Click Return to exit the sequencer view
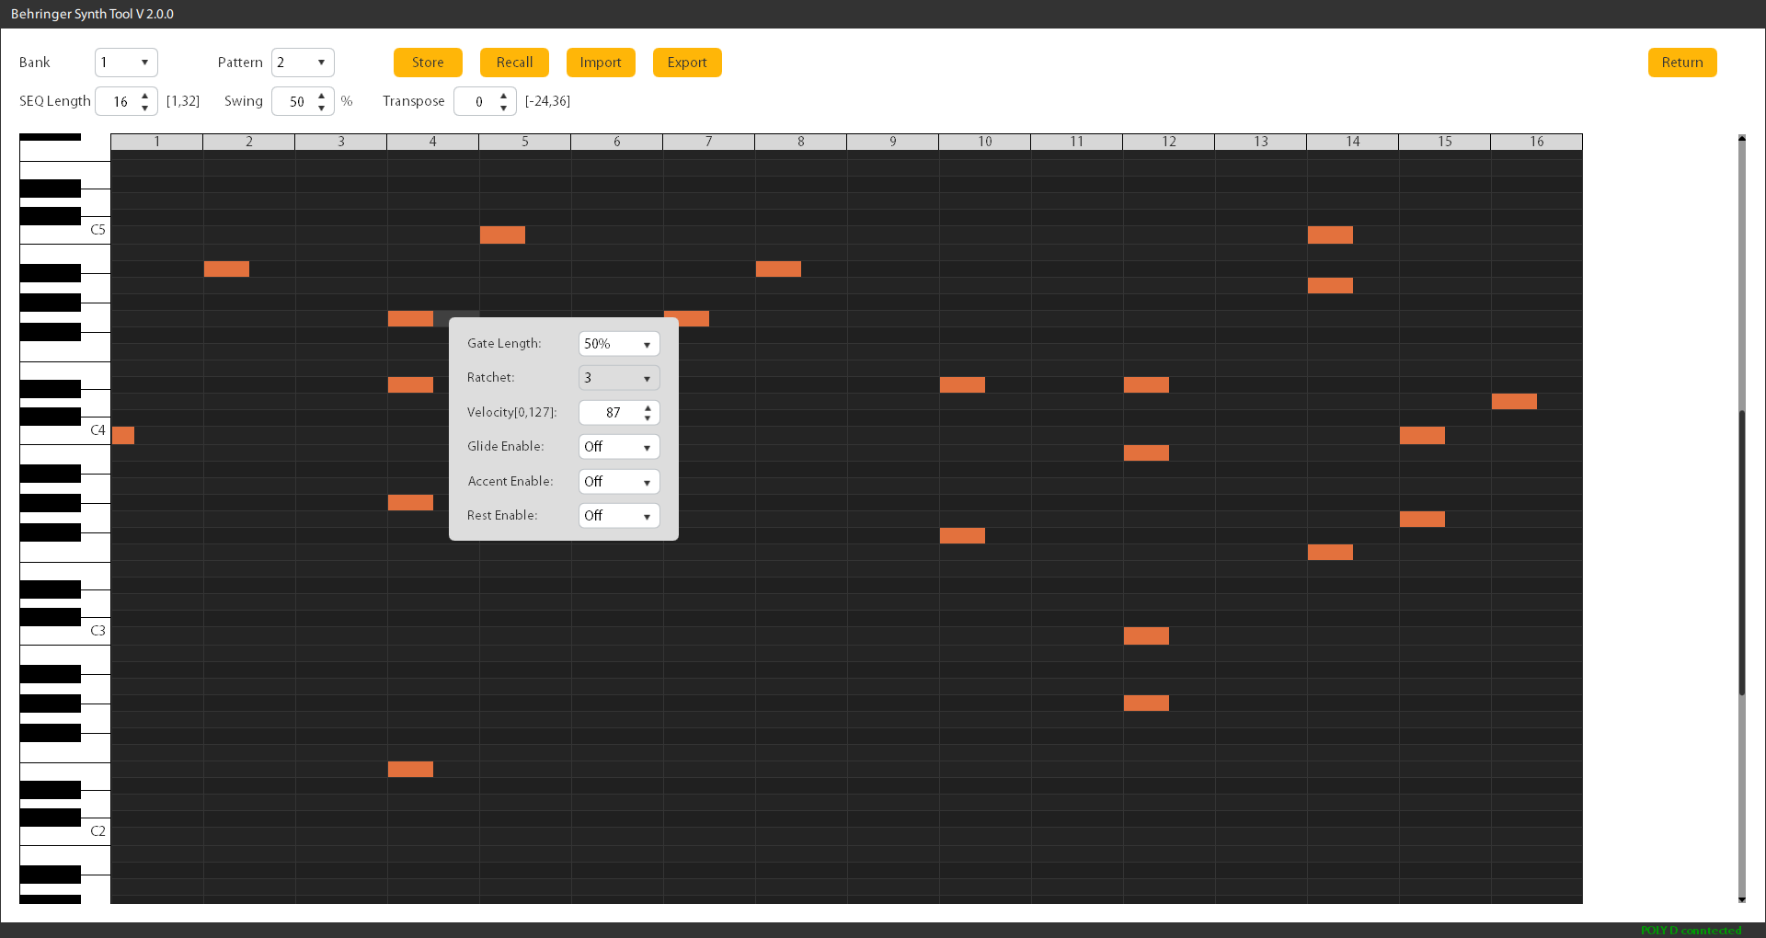The height and width of the screenshot is (938, 1766). pyautogui.click(x=1681, y=63)
